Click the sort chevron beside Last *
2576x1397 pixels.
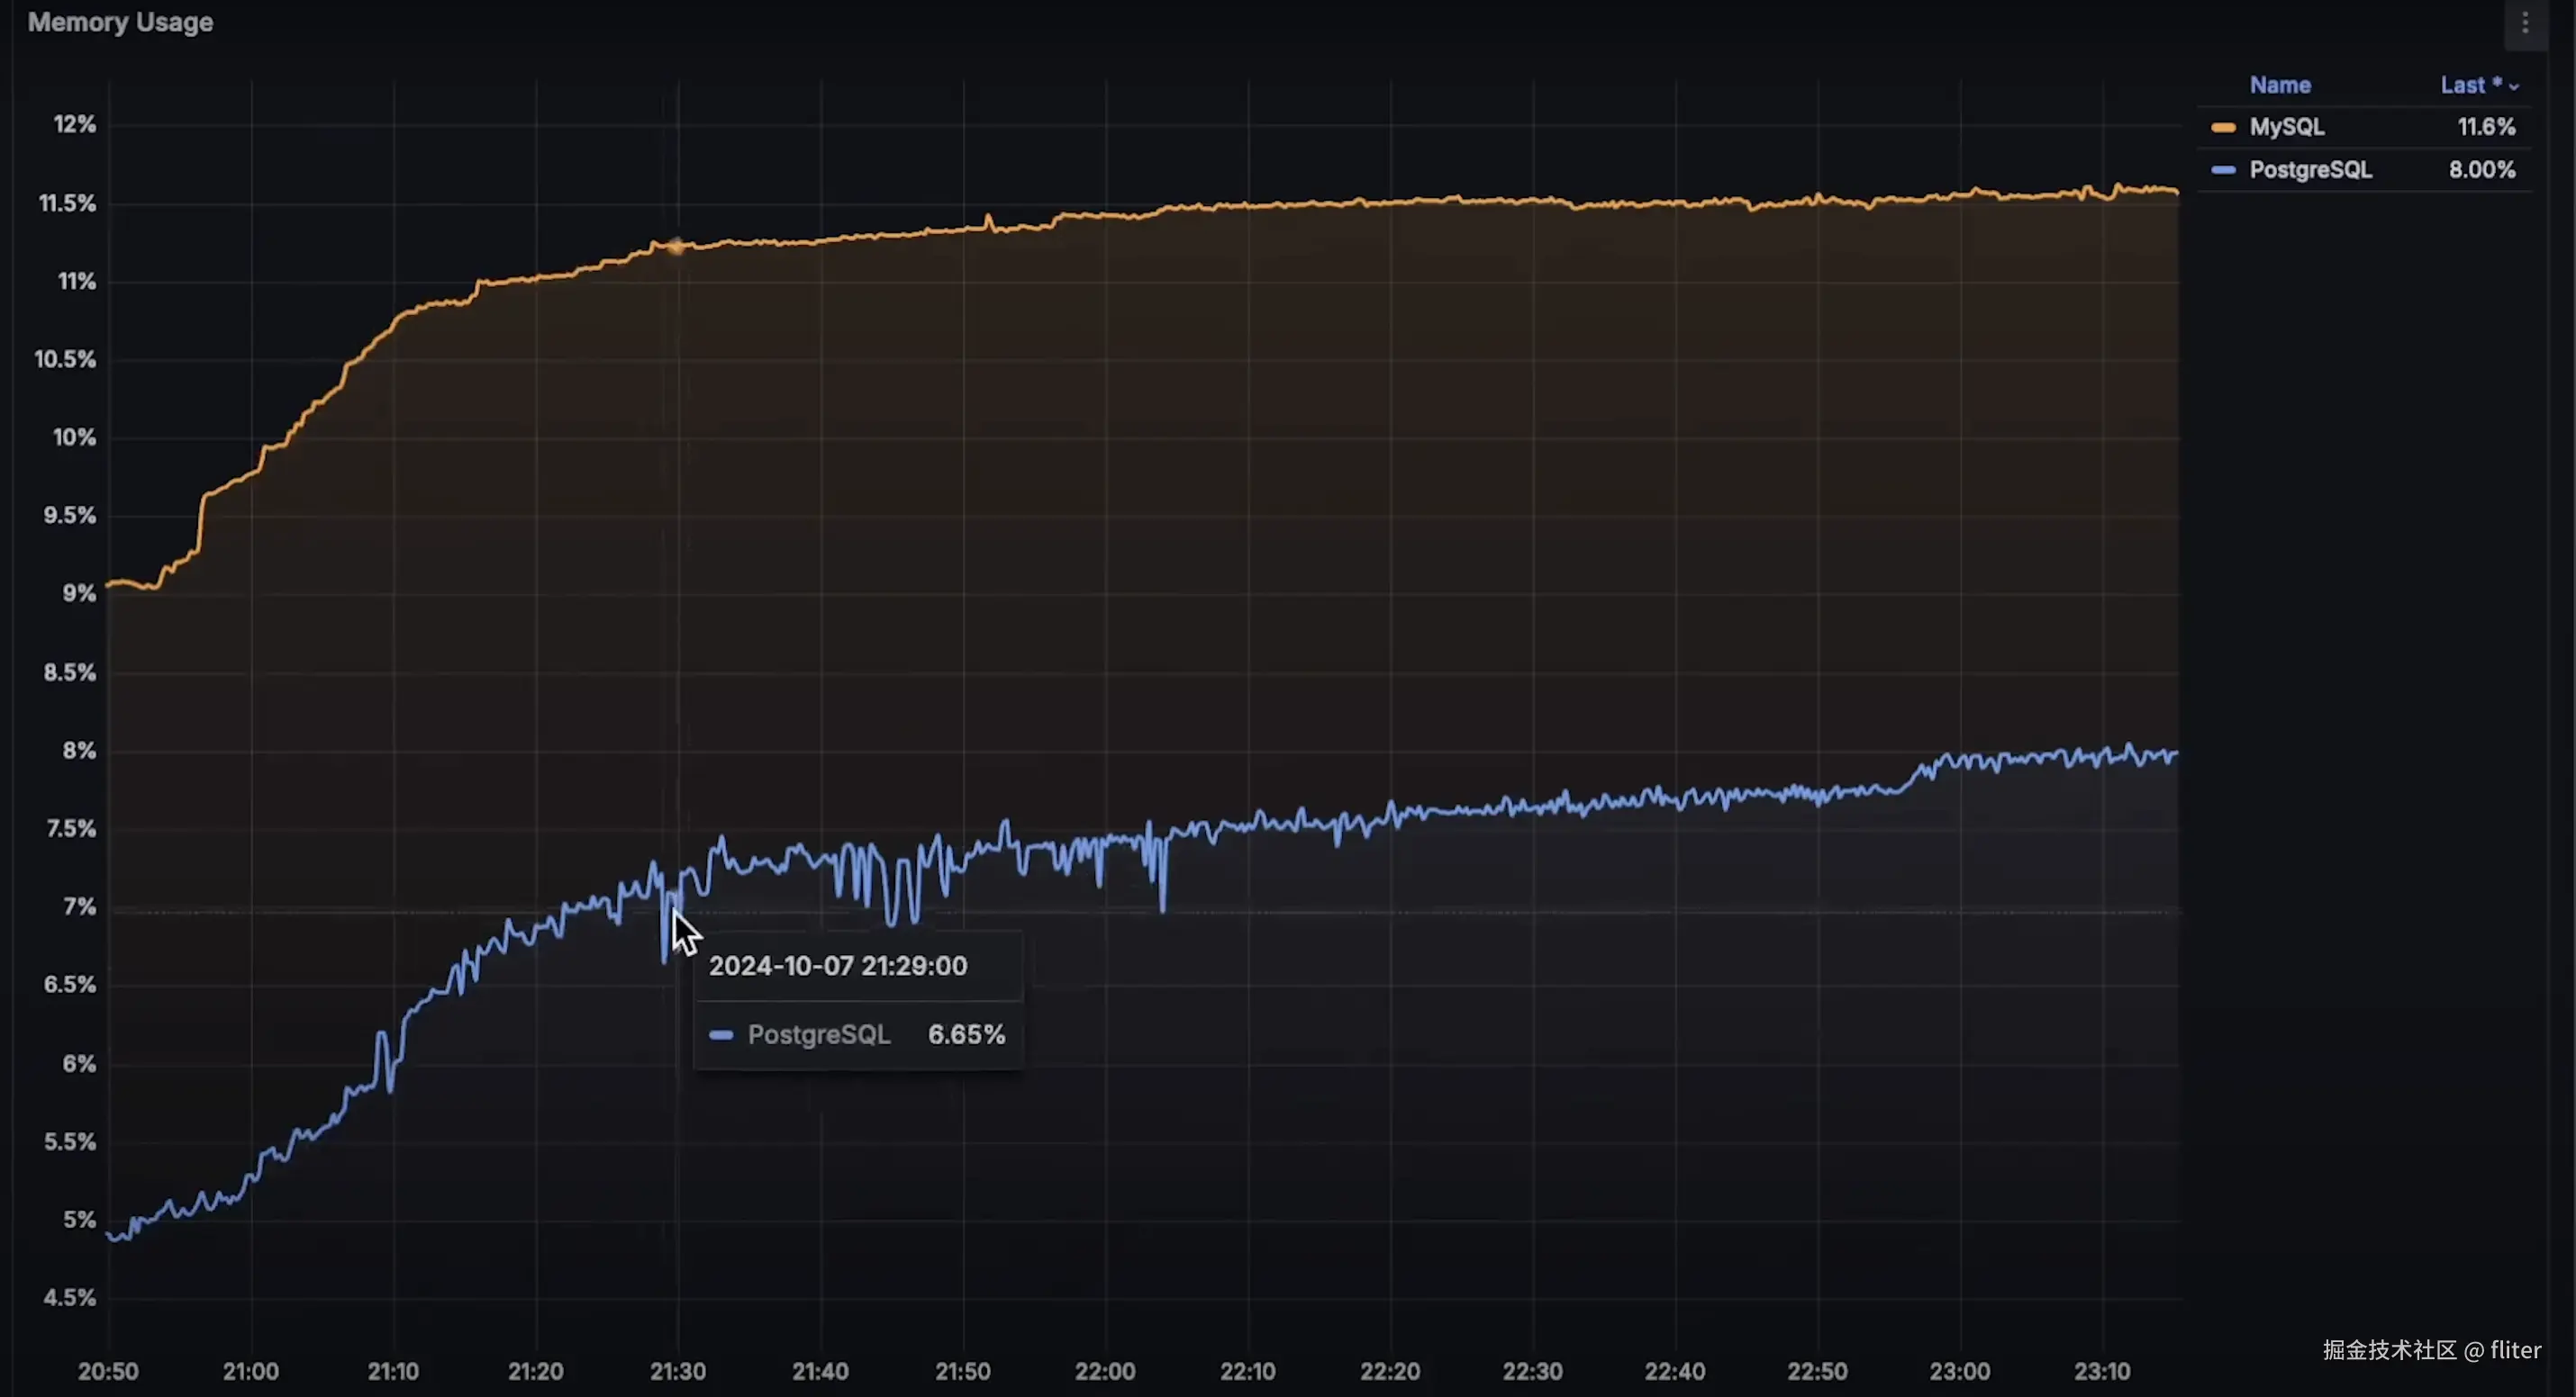2514,87
